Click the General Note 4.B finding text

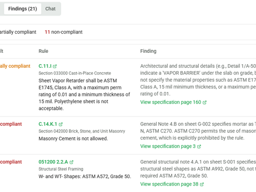click(x=198, y=131)
